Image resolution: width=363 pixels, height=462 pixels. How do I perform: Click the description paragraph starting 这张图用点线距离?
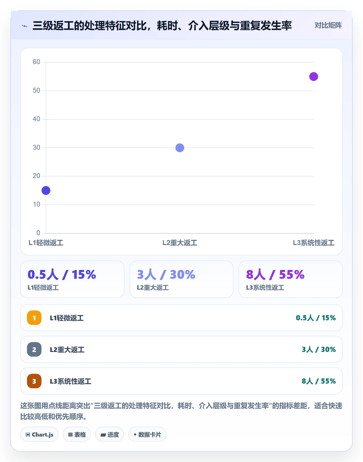click(x=181, y=411)
